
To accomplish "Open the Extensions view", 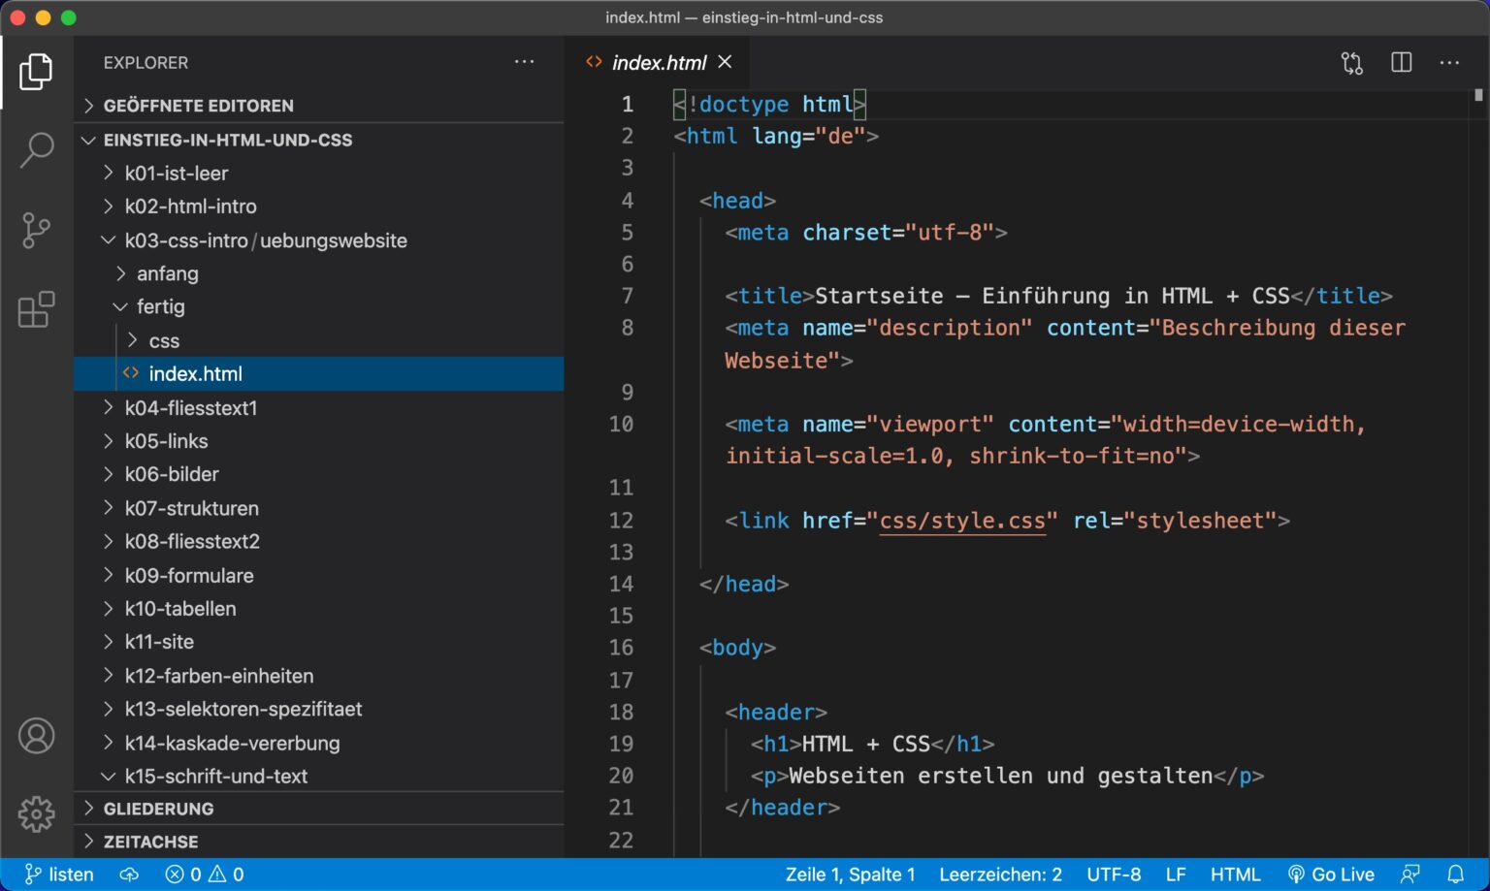I will (37, 310).
